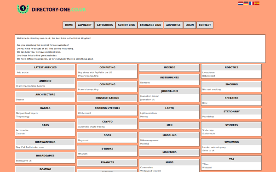This screenshot has height=172, width=276.
Task: Open the Milkmanagement link
Action: point(149,140)
